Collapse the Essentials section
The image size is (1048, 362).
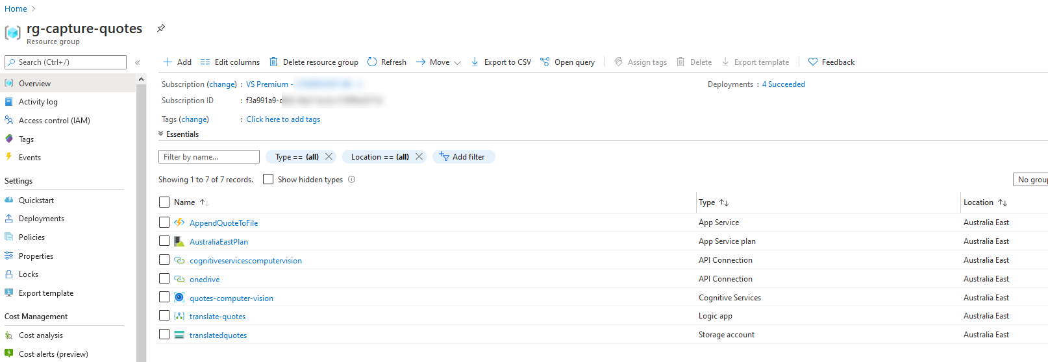179,134
